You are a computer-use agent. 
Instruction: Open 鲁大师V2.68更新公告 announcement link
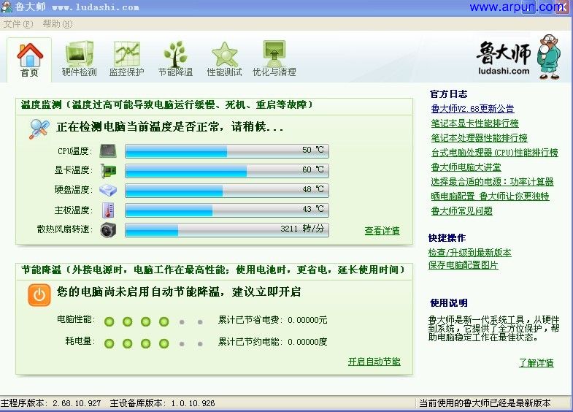point(472,109)
